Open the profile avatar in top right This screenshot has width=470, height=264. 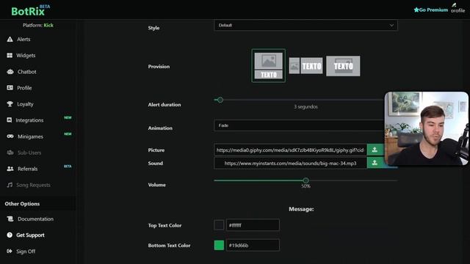click(458, 8)
